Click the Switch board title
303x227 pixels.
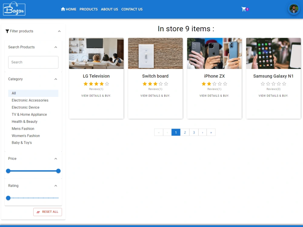click(x=155, y=76)
